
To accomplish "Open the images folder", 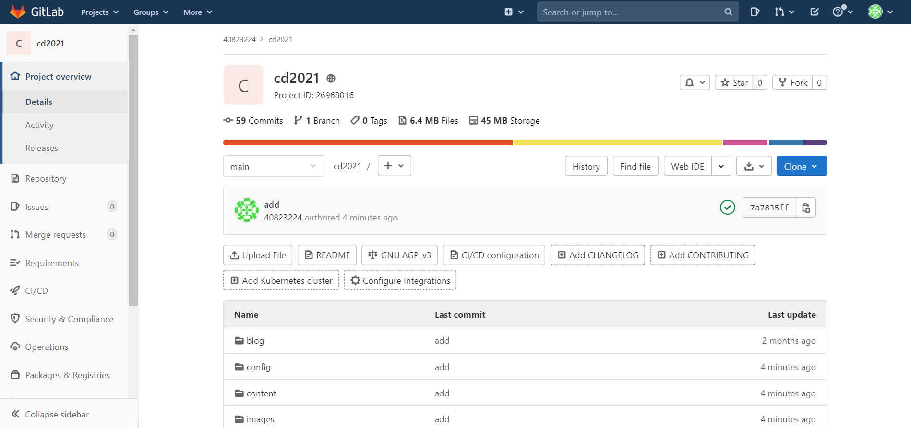I will click(260, 419).
